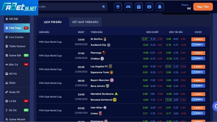This screenshot has width=217, height=122.
Task: Click the 20/06/2025 date under 23:00
Action: click(x=81, y=44)
